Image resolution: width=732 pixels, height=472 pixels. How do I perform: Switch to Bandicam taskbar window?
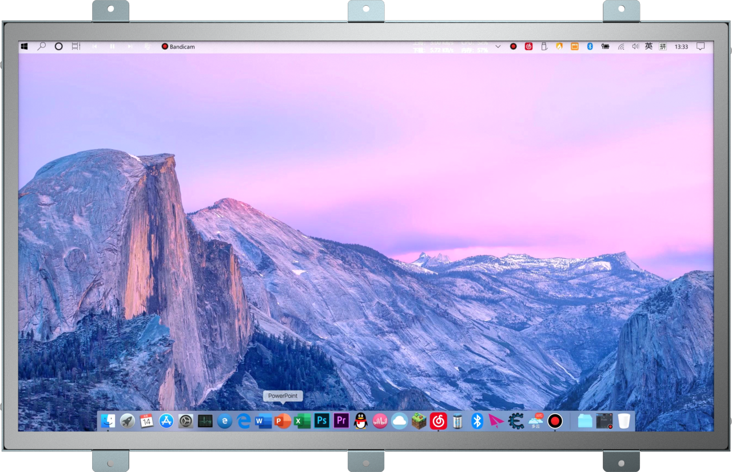[178, 46]
